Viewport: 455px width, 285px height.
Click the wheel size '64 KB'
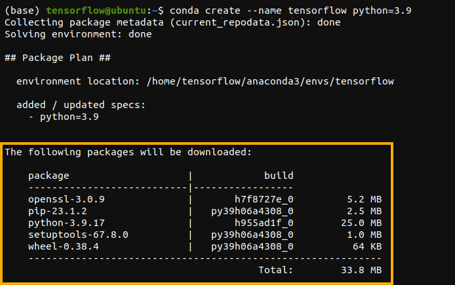tap(367, 247)
